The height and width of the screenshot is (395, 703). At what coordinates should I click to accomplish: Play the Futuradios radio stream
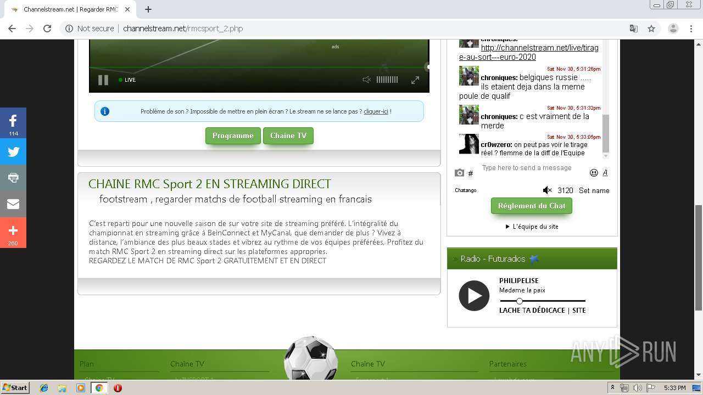[474, 296]
